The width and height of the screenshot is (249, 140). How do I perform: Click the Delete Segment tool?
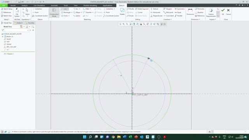click(x=142, y=9)
